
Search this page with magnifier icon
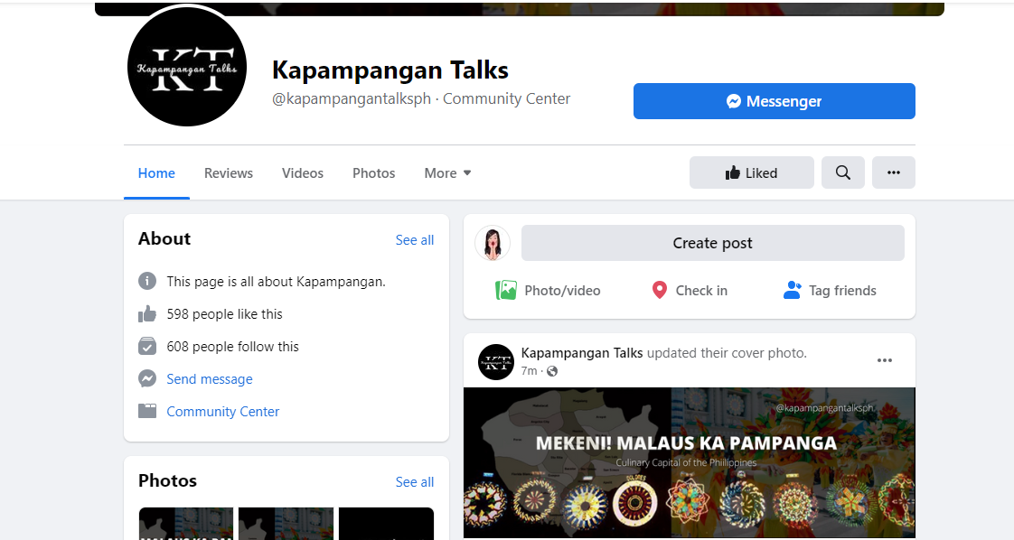click(842, 172)
